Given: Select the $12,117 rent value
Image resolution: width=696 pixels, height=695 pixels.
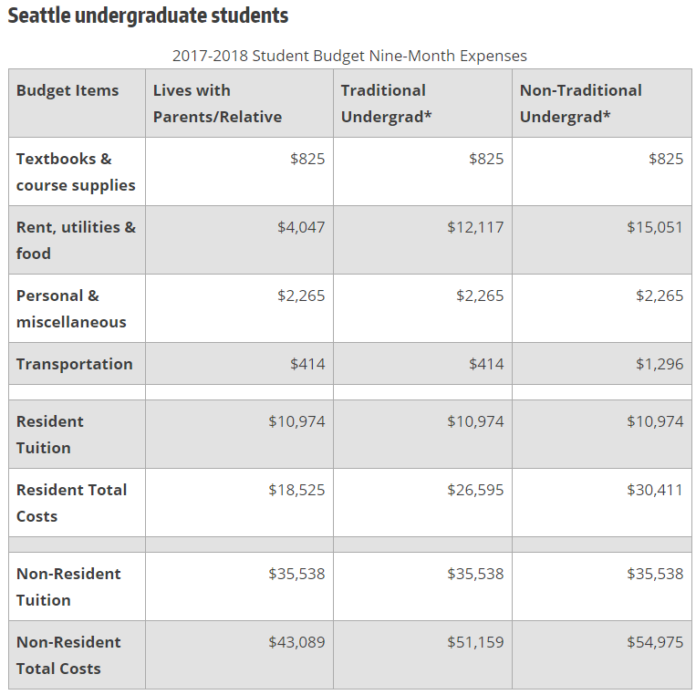Looking at the screenshot, I should tap(475, 227).
